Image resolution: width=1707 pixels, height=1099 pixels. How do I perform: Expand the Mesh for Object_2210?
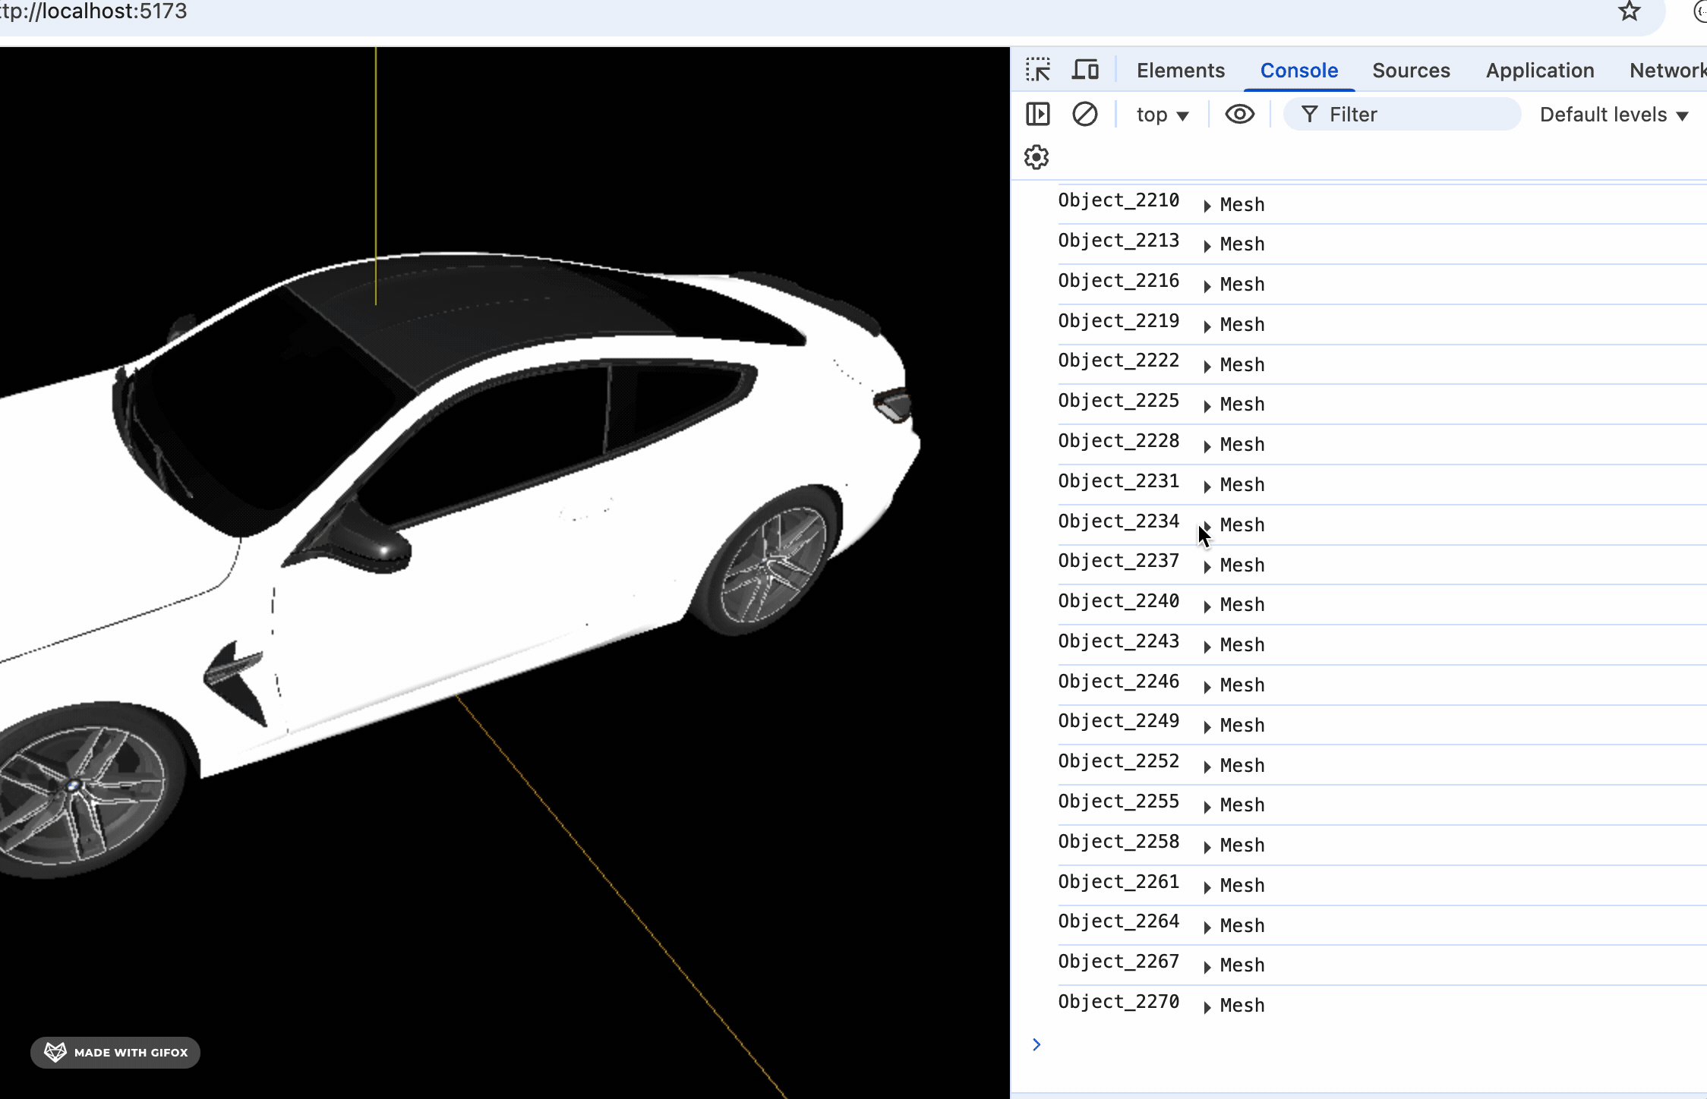pos(1207,206)
